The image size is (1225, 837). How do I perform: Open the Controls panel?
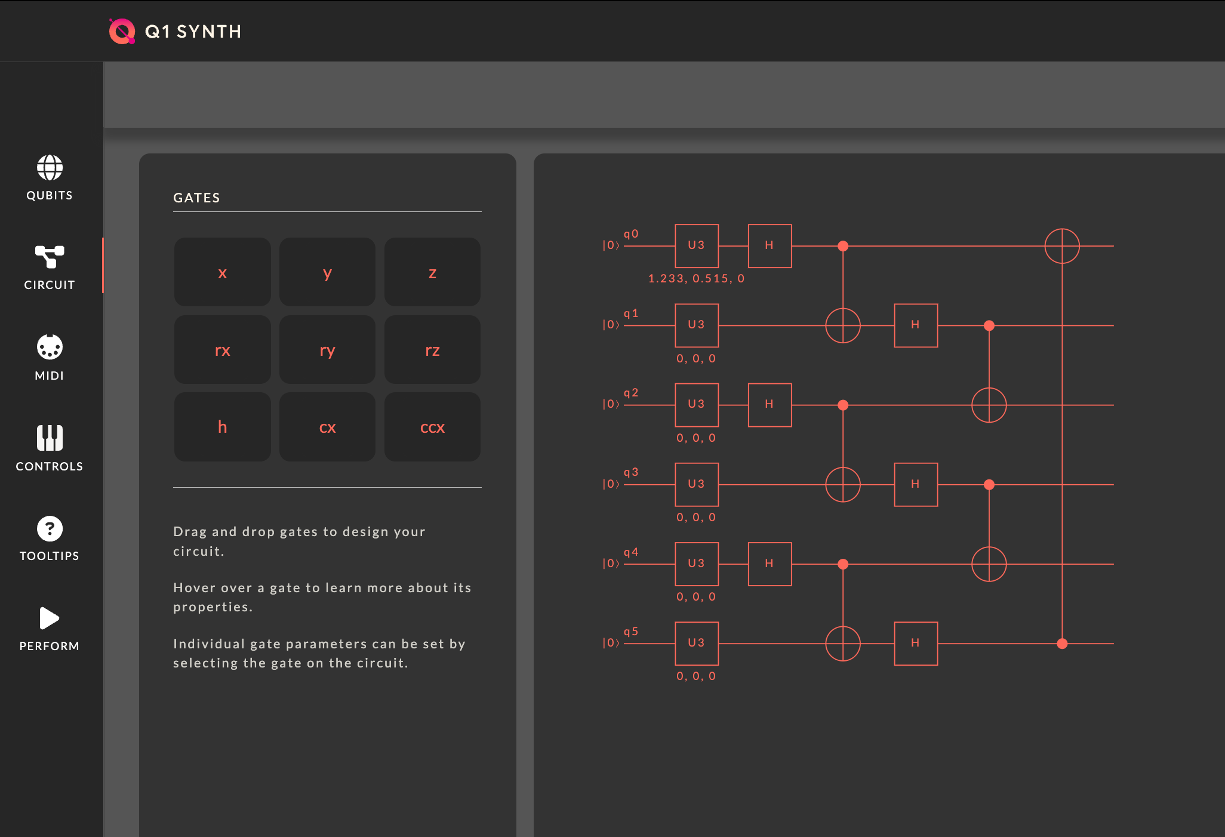pos(50,448)
